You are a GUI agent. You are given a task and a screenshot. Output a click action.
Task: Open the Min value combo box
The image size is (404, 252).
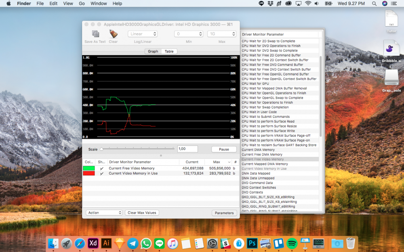pos(189,34)
